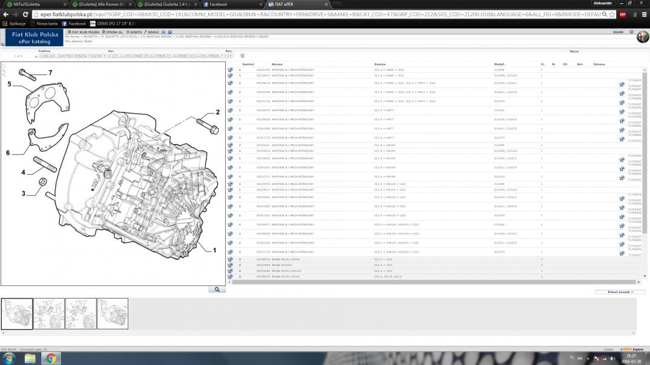Click the Alfa Romeo breadcrumb link
The image size is (650, 365).
[x=72, y=37]
